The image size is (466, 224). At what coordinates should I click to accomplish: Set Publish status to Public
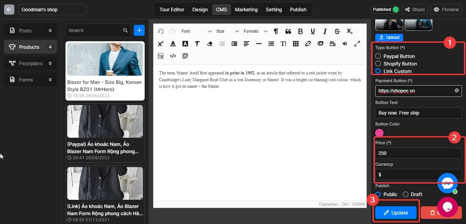coord(378,194)
